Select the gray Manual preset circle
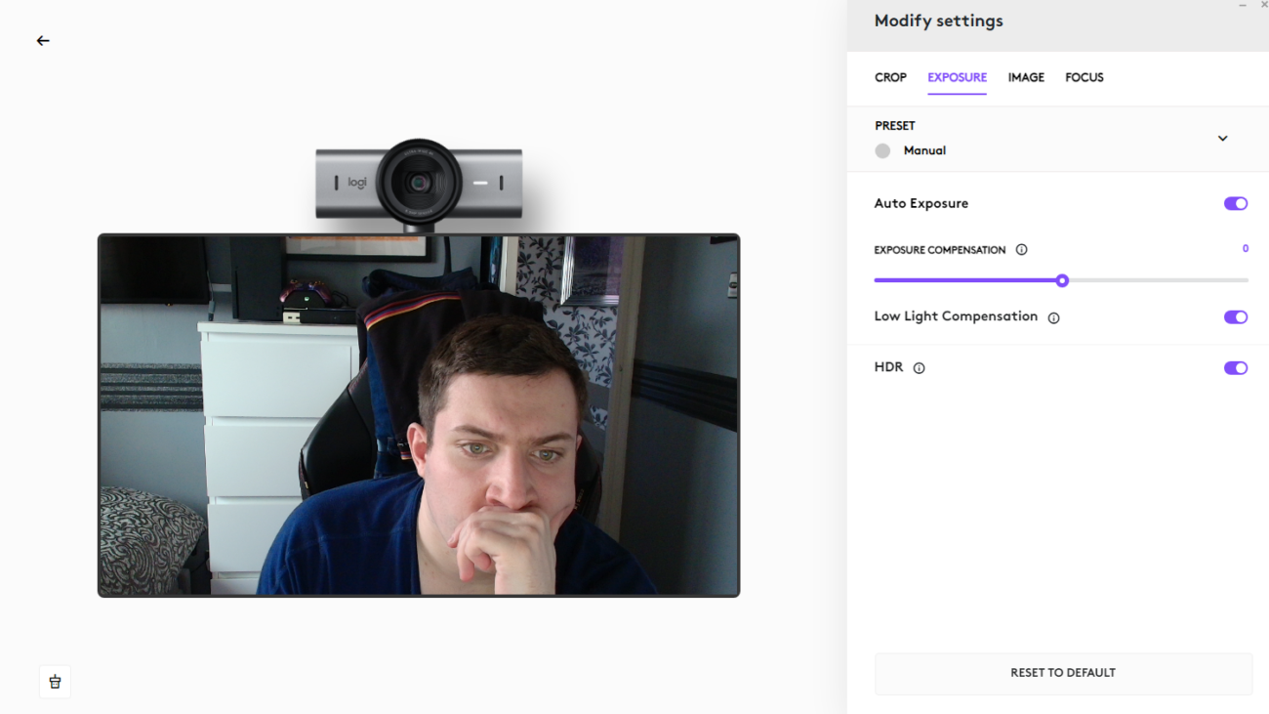This screenshot has width=1269, height=714. 882,150
